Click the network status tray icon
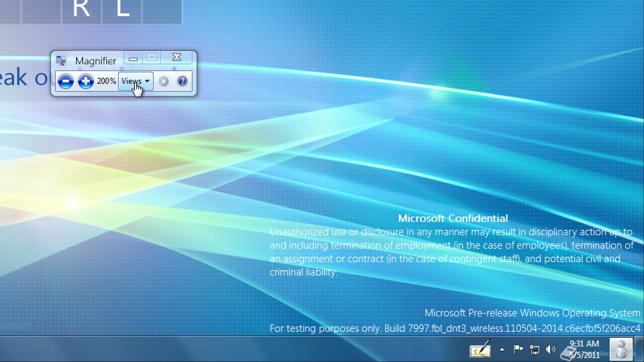This screenshot has width=644, height=362. [534, 350]
